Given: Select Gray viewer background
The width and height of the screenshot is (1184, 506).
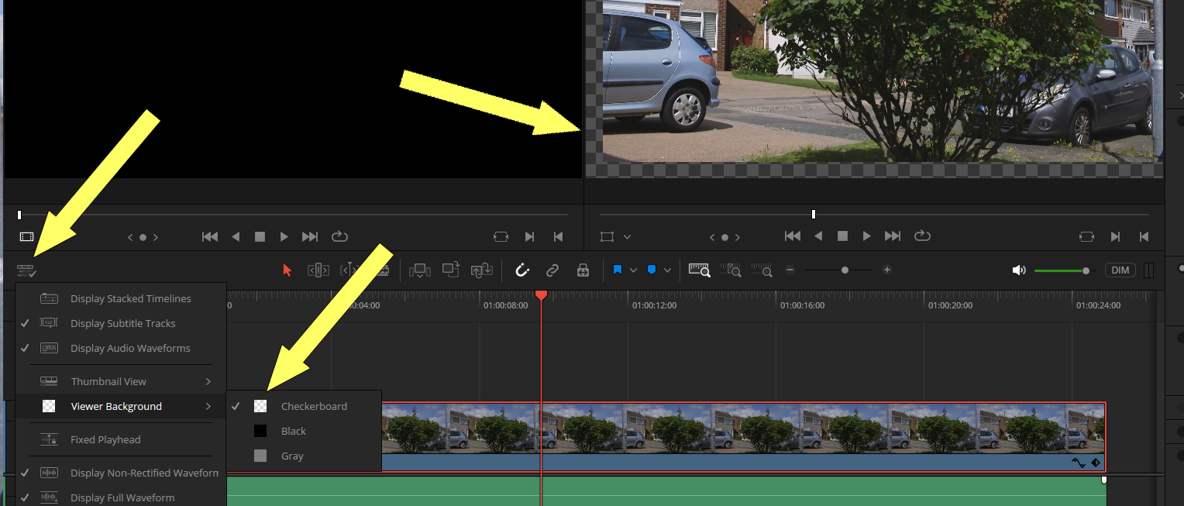Looking at the screenshot, I should 304,456.
